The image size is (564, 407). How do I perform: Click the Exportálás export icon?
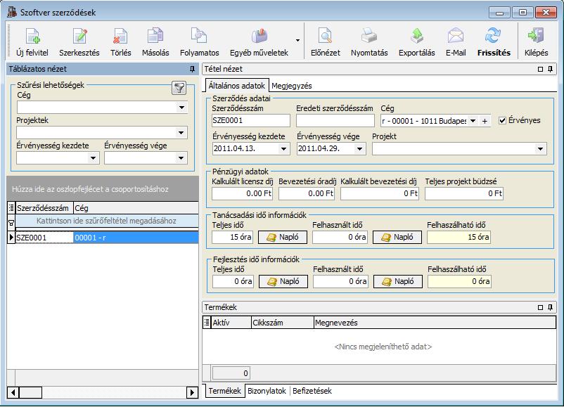[x=417, y=37]
